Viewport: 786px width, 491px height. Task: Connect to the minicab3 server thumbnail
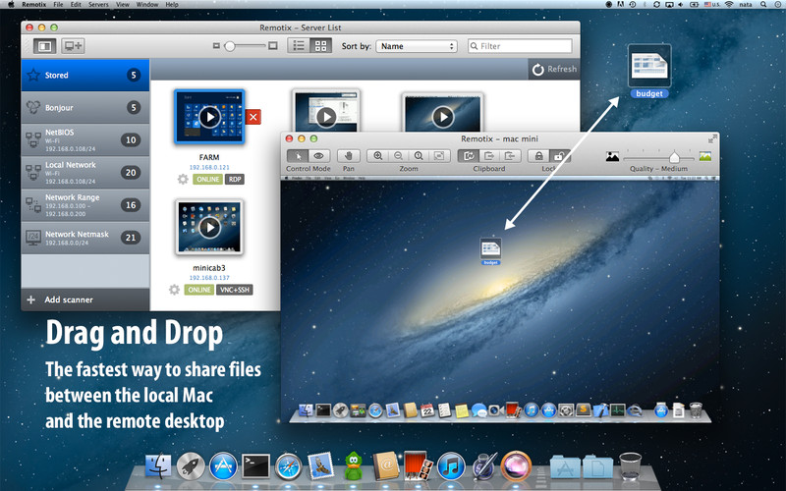pyautogui.click(x=209, y=228)
